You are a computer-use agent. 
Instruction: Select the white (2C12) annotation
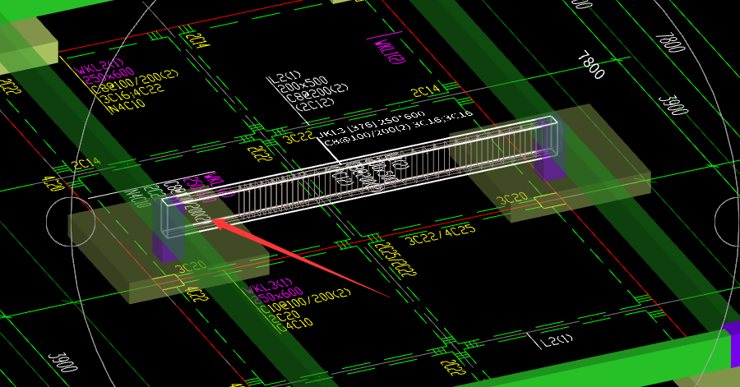tap(314, 104)
